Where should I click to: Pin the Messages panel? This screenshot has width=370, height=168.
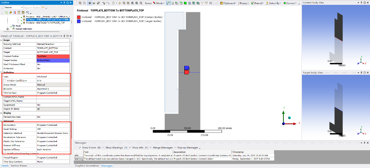[364, 143]
